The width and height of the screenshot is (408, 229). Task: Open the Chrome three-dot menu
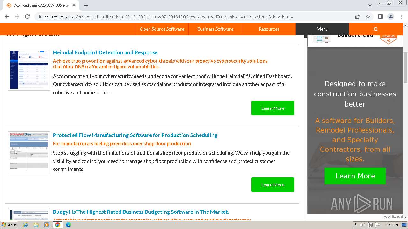click(x=401, y=17)
